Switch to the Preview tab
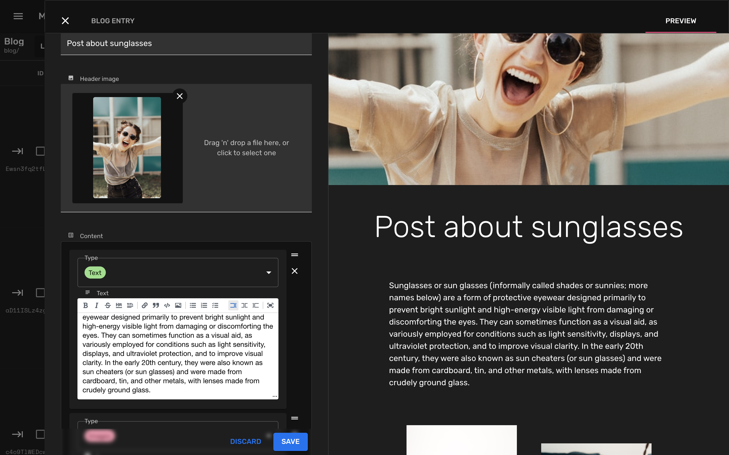This screenshot has height=455, width=729. click(680, 21)
